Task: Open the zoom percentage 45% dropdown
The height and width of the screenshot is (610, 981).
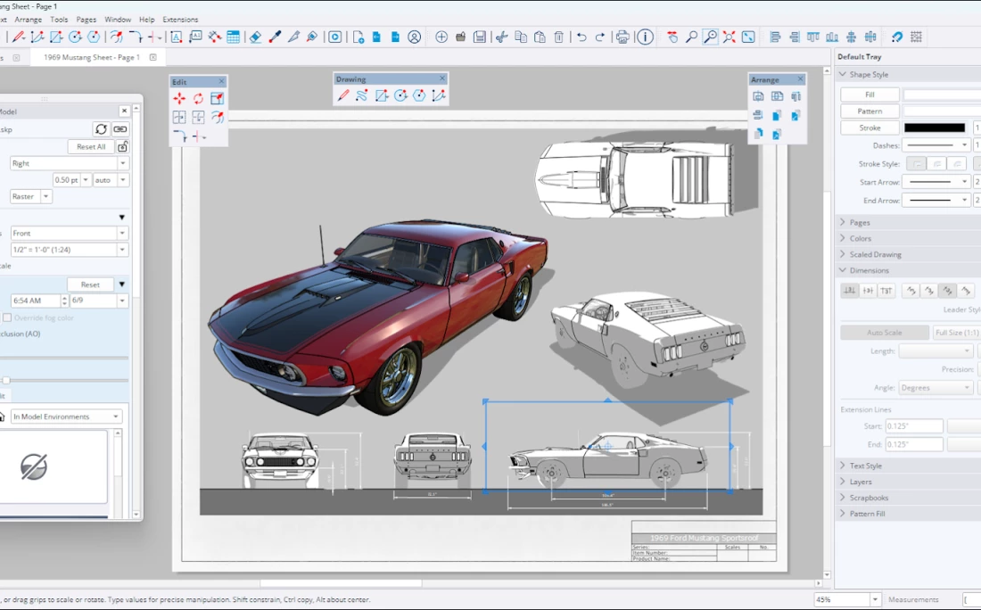Action: point(875,600)
